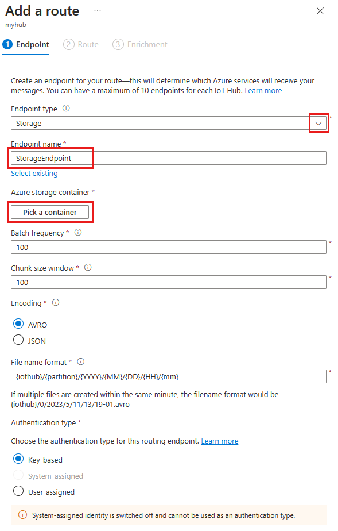Stay on the Endpoint step tab

click(26, 44)
